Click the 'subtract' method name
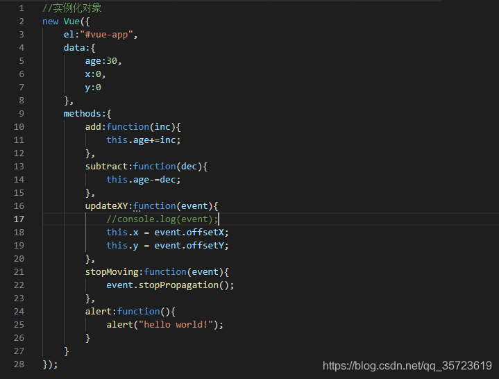Screen dimensions: 499x379 (106, 167)
